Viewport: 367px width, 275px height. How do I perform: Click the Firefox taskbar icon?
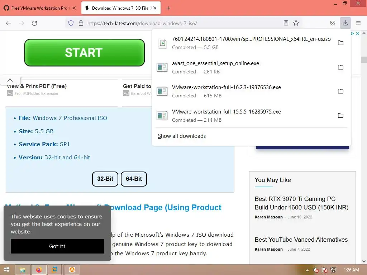coord(39,270)
